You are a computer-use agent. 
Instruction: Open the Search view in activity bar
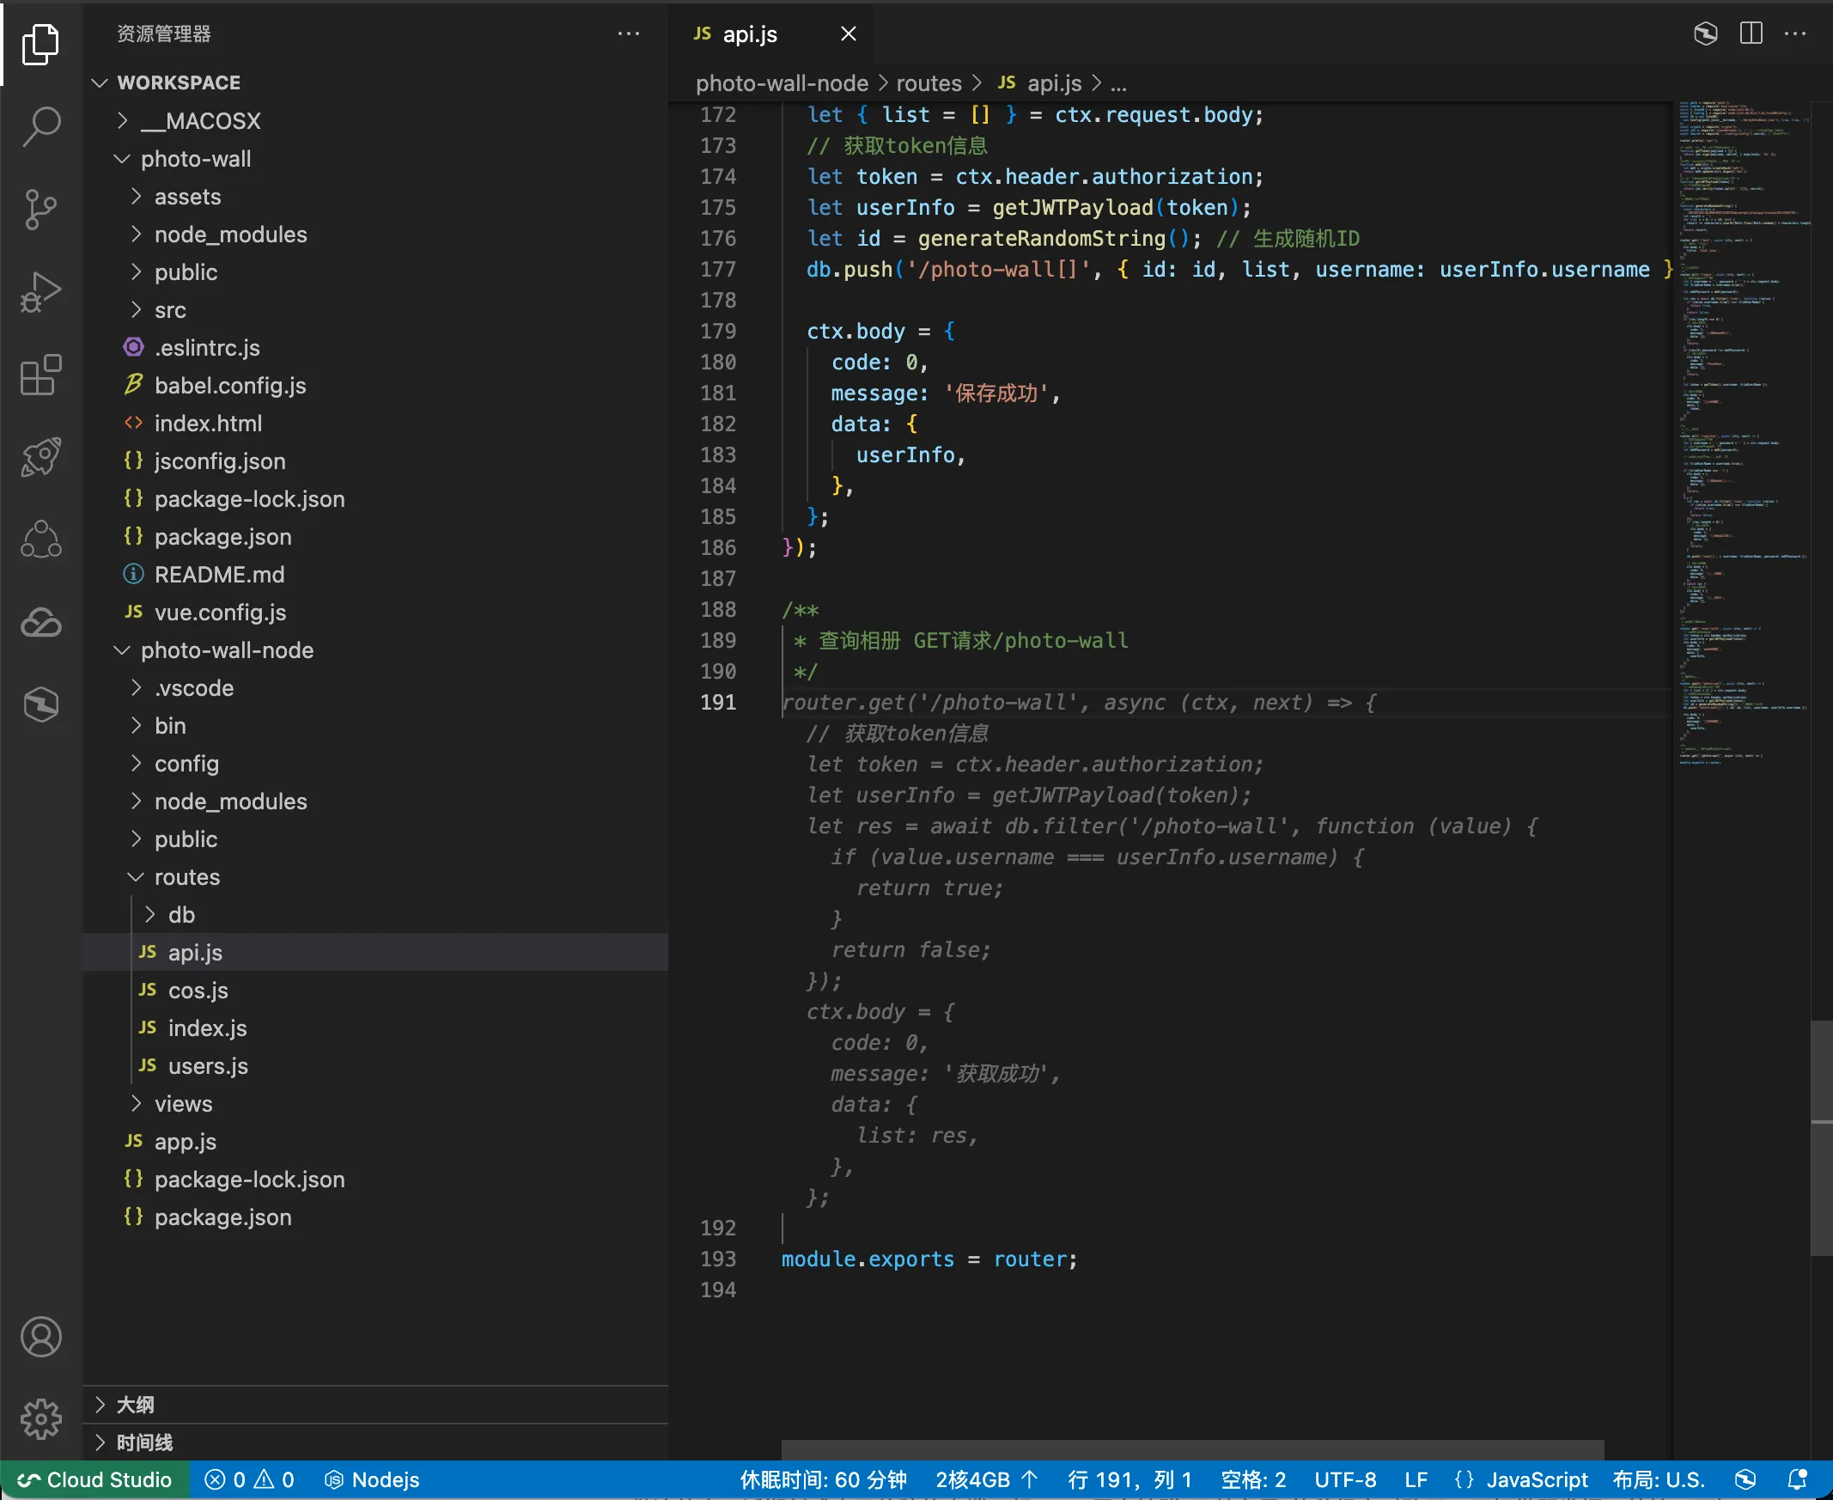coord(40,125)
